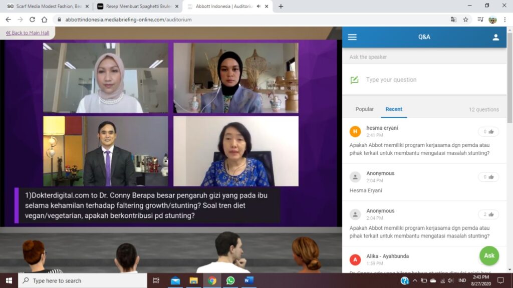The height and width of the screenshot is (288, 513).
Task: Click the IND input language indicator
Action: pyautogui.click(x=462, y=280)
